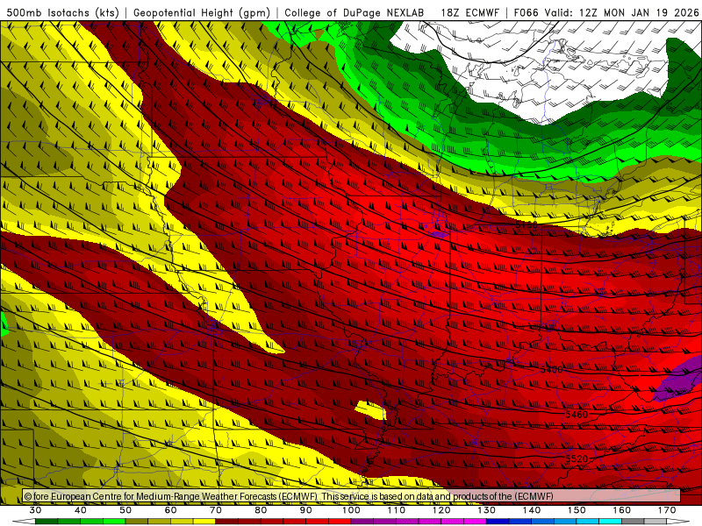
Task: Select the dark blue swatch just after 130
Action: [498, 522]
